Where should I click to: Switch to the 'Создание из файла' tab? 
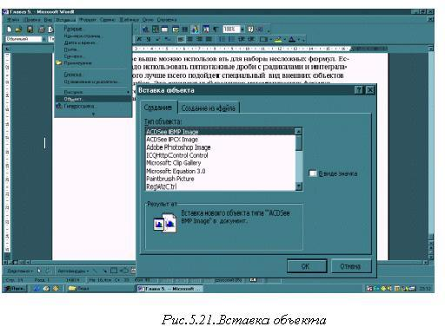(209, 108)
